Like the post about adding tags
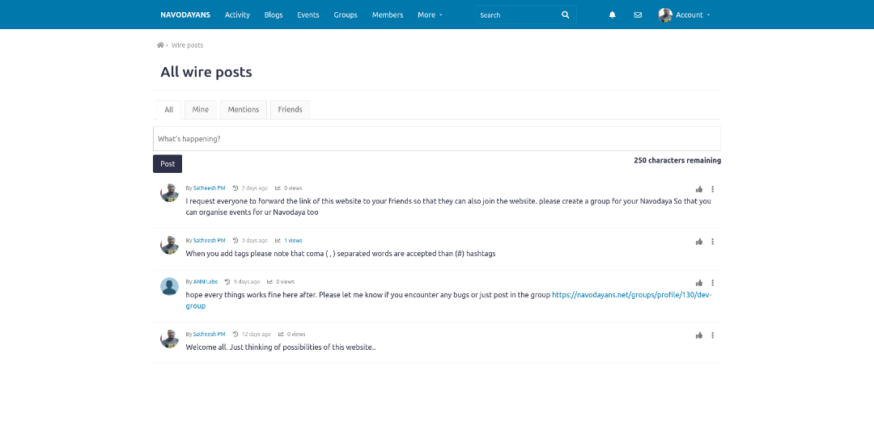This screenshot has height=438, width=874. (x=699, y=242)
